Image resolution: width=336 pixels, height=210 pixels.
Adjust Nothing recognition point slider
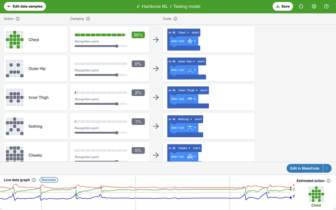[101, 133]
